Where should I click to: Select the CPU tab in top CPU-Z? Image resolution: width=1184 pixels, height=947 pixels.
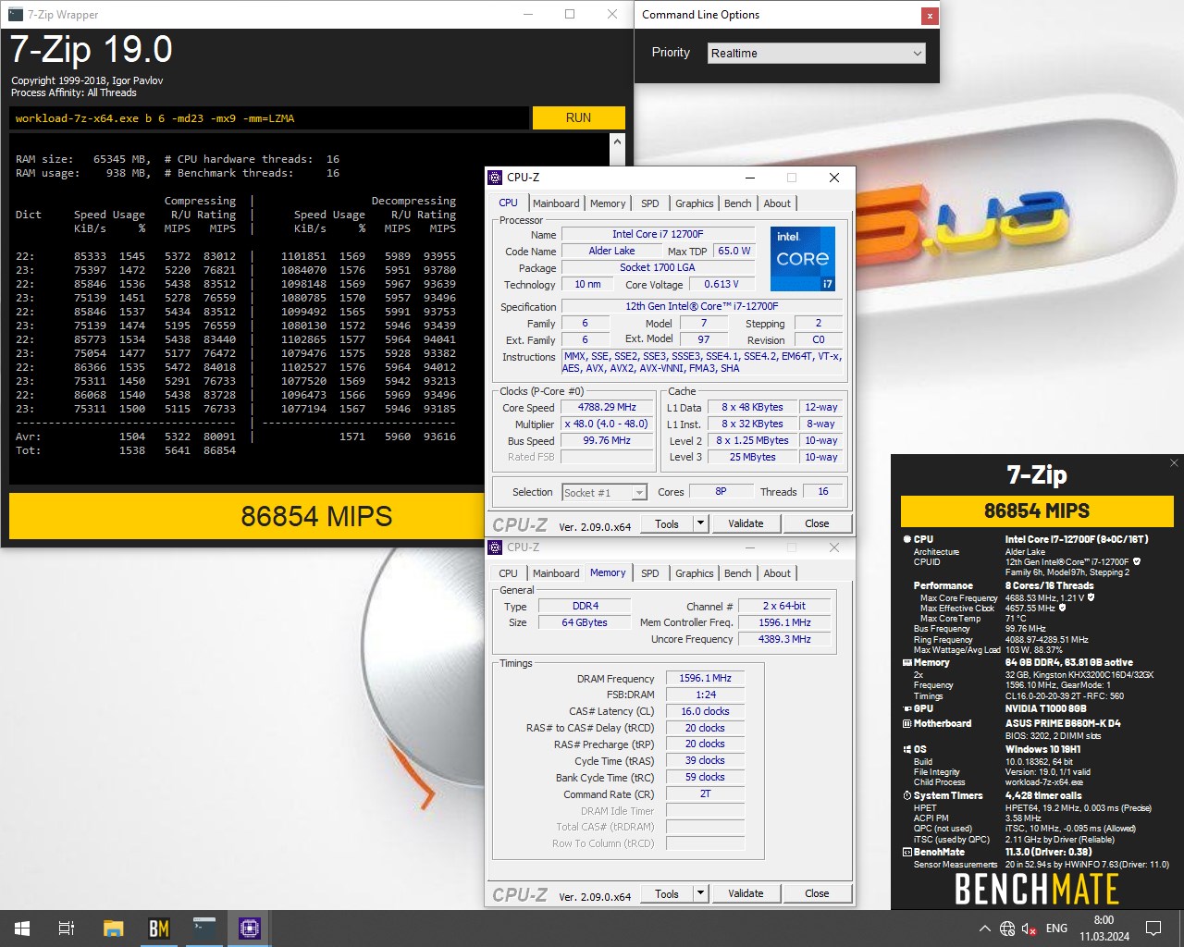[509, 203]
